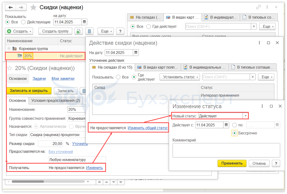
Task: Open three-dot menu of Действие скидки window
Action: coord(259,43)
